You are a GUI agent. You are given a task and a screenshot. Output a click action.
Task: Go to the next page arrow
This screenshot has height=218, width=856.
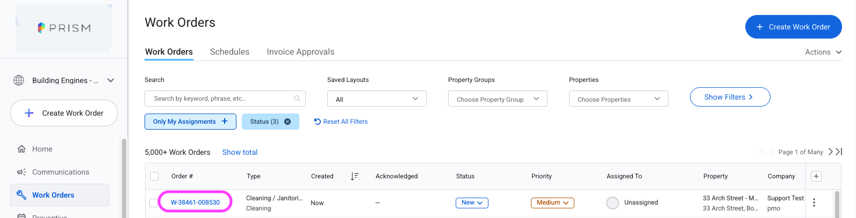[830, 152]
